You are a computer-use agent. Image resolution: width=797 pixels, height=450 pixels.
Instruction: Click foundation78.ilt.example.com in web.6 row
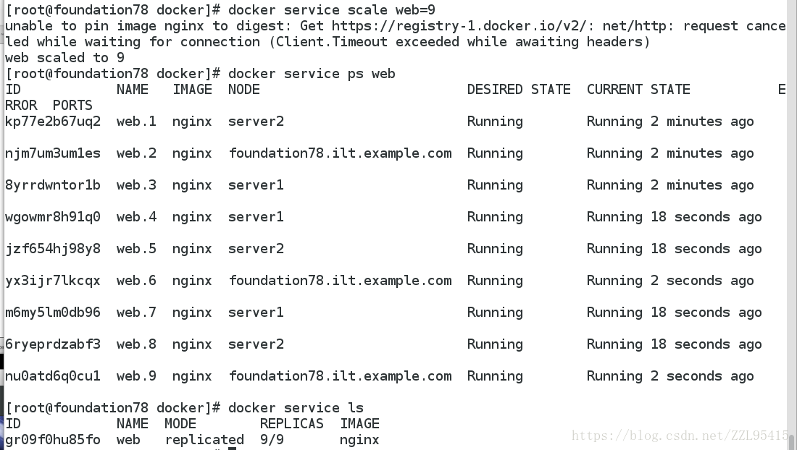[340, 281]
